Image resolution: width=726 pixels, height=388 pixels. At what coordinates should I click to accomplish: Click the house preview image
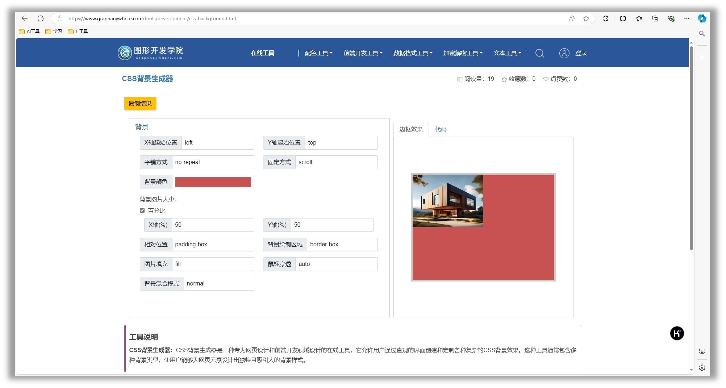(448, 201)
